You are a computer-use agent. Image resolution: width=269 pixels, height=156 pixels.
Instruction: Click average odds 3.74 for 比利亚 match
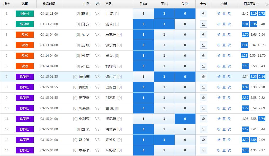[262, 119]
